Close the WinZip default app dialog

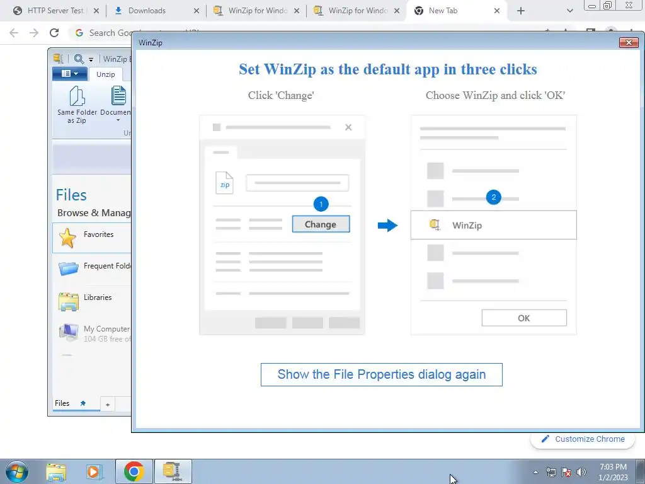[629, 42]
